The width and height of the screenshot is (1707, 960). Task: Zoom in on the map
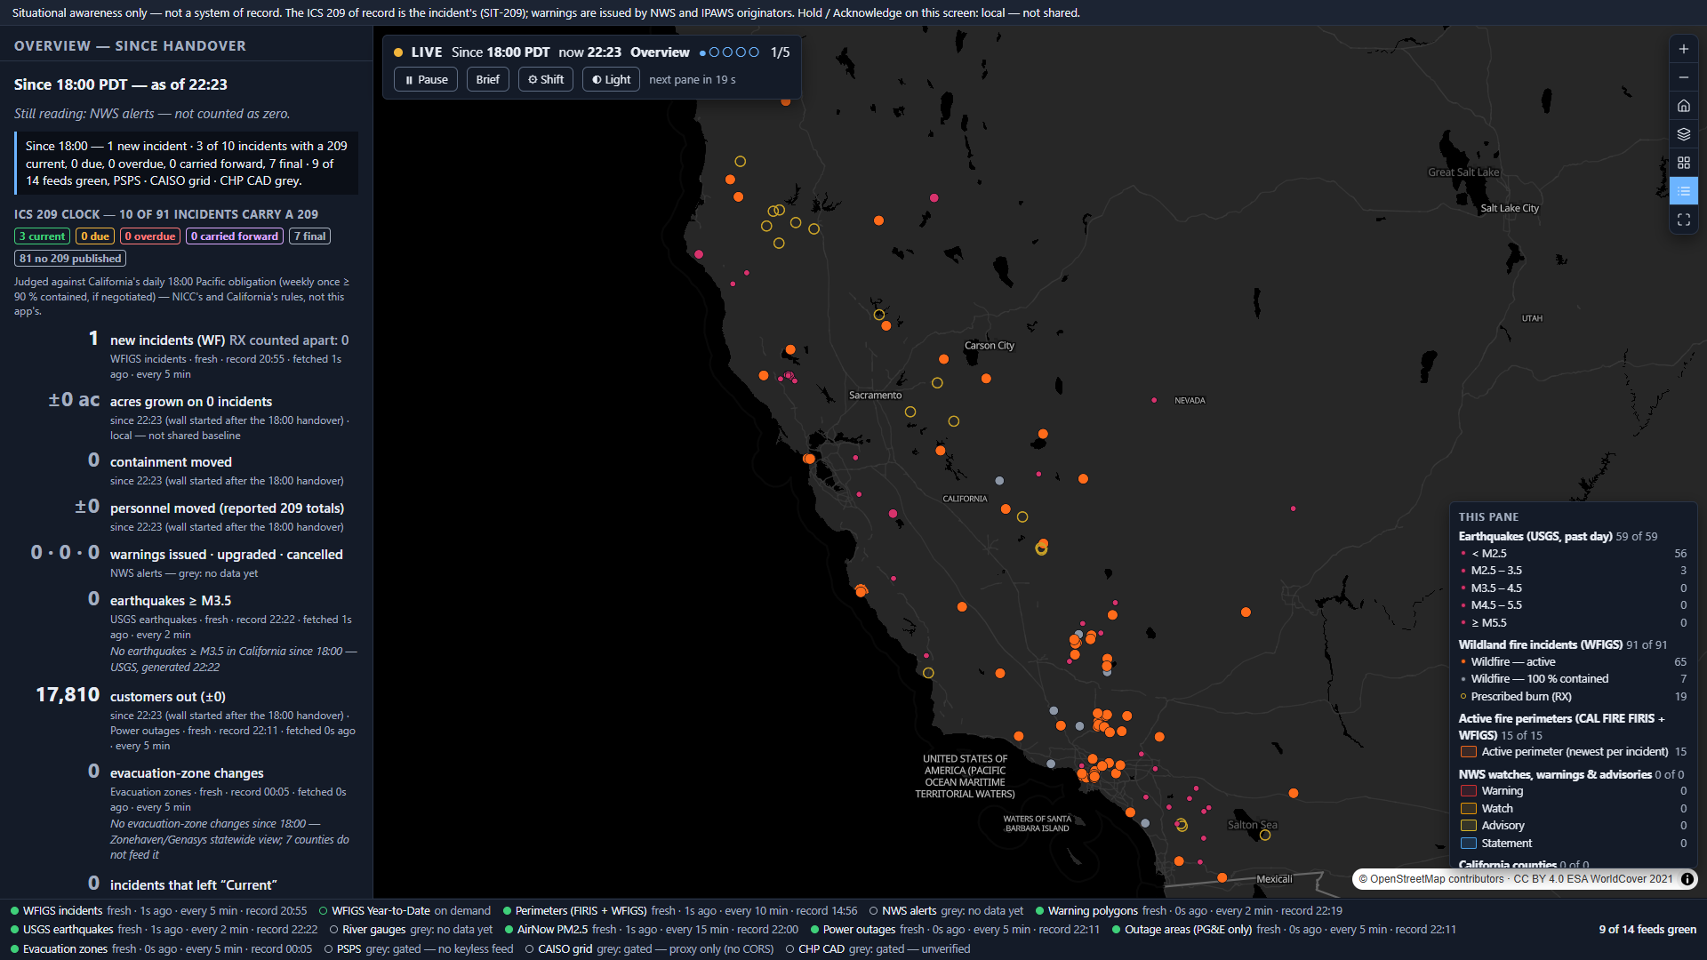[1684, 49]
